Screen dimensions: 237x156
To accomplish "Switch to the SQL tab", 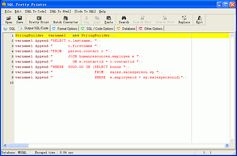I will pyautogui.click(x=9, y=28).
